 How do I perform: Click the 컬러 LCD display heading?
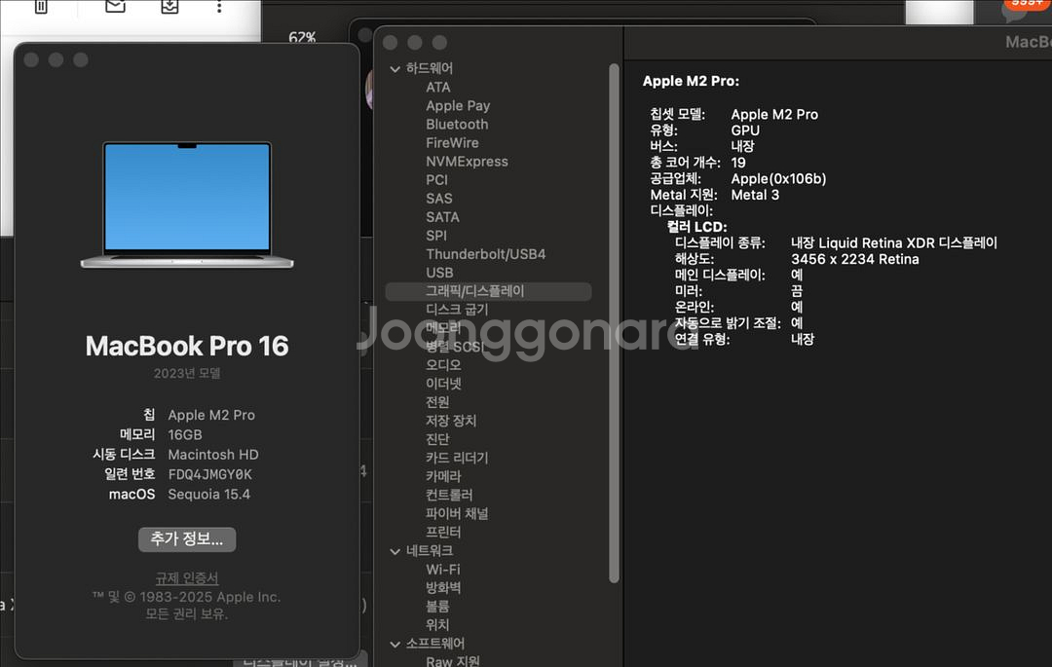697,227
